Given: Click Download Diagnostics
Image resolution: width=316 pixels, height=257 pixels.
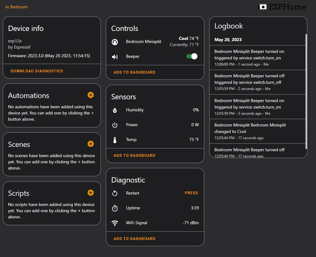Looking at the screenshot, I should click(x=37, y=71).
